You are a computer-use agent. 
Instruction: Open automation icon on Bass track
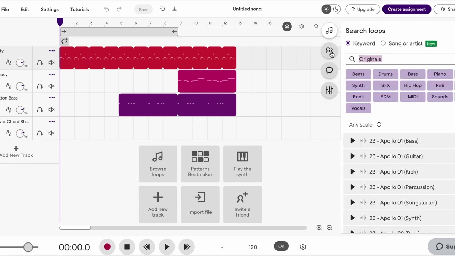tap(9, 110)
